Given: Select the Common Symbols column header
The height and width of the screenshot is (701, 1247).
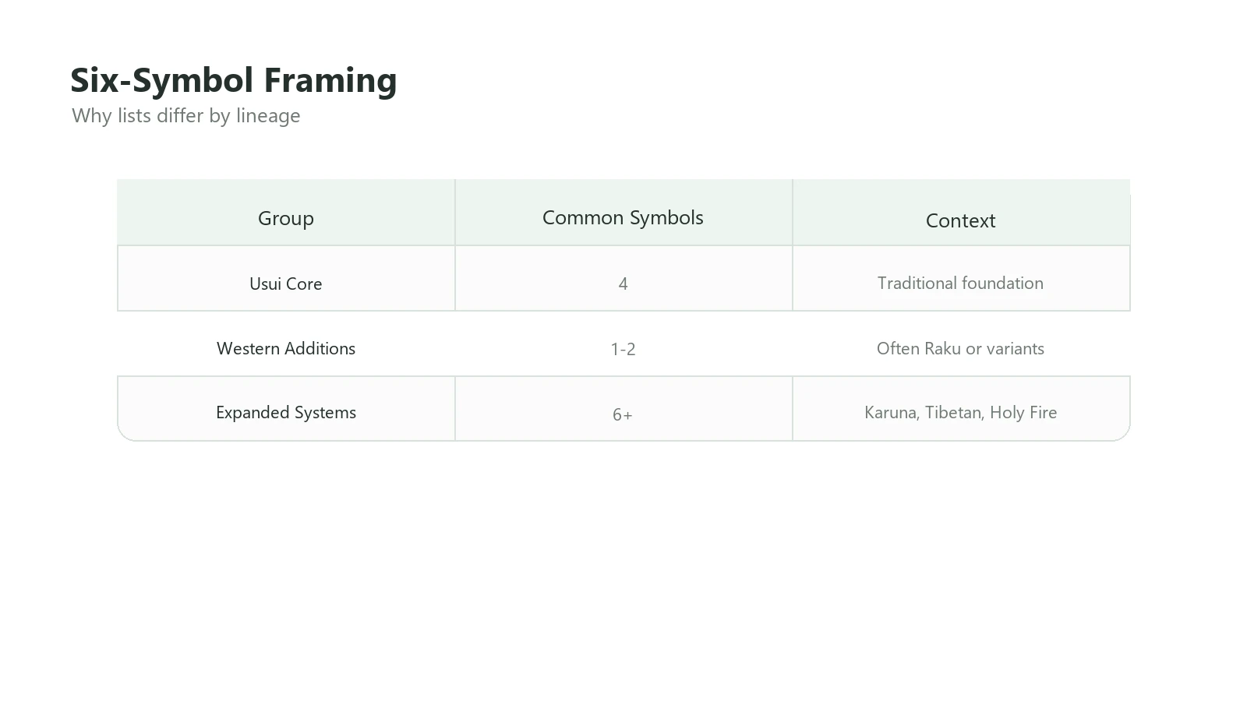Looking at the screenshot, I should click(x=623, y=213).
